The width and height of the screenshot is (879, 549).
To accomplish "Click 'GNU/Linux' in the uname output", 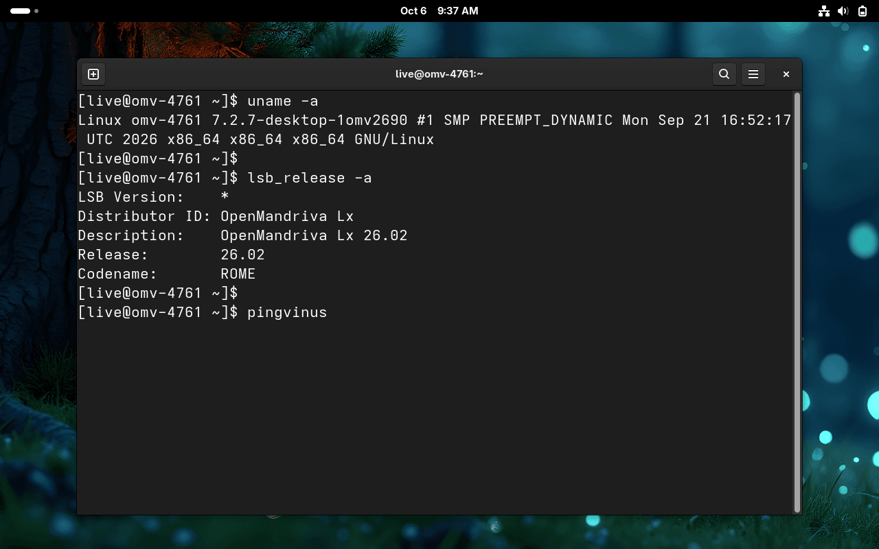I will click(x=394, y=139).
